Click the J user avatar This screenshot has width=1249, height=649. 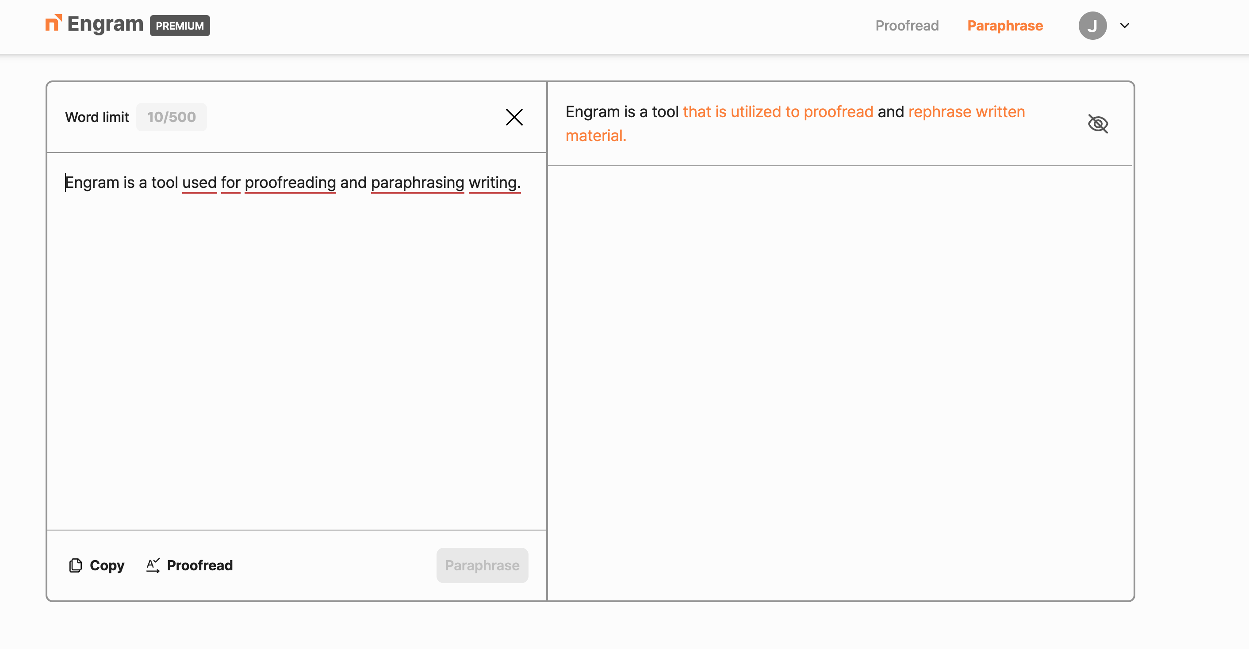pos(1092,26)
